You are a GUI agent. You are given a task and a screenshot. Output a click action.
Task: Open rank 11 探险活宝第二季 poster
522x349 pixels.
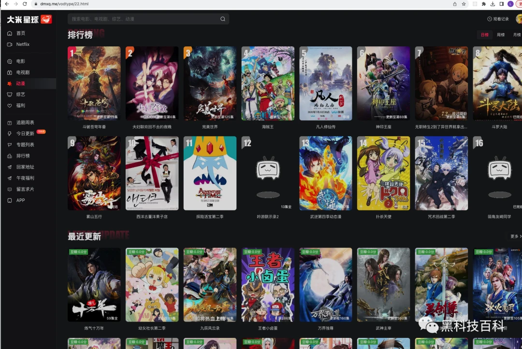pyautogui.click(x=210, y=173)
